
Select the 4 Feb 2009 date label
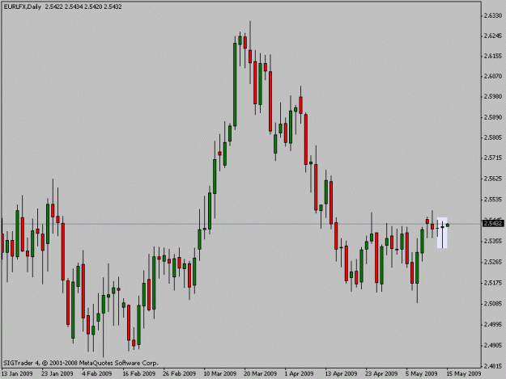(97, 373)
